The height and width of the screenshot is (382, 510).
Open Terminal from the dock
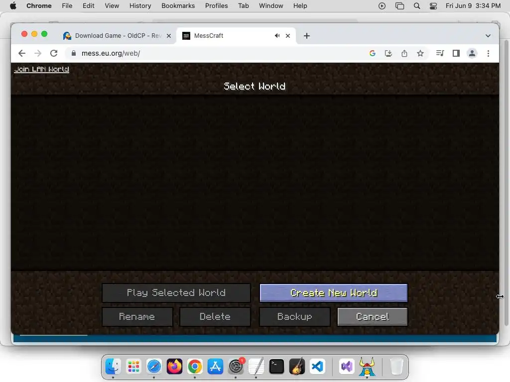277,367
